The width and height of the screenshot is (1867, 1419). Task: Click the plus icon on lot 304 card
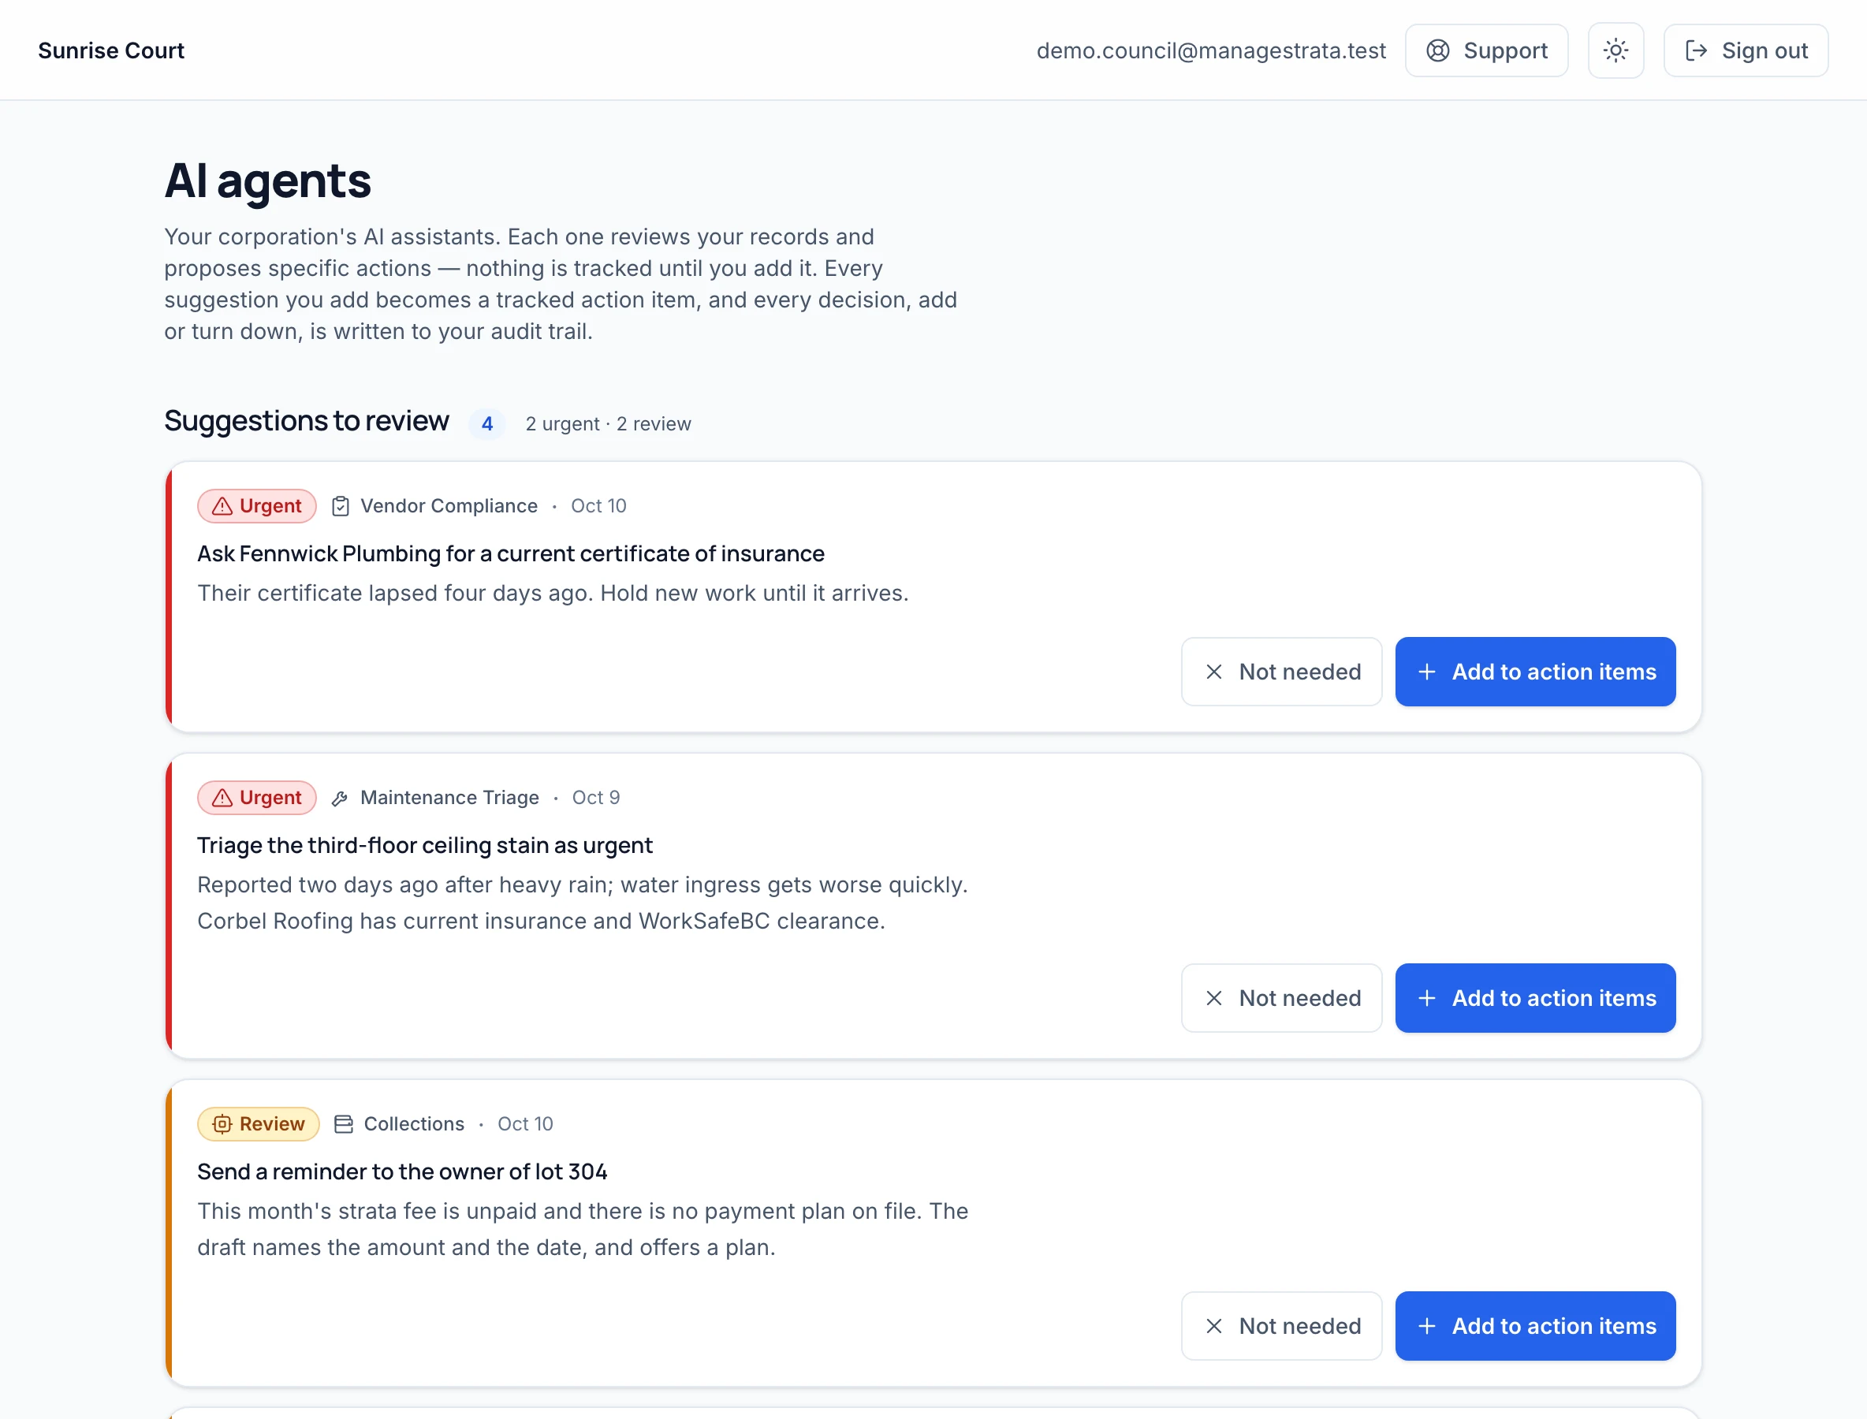tap(1427, 1326)
